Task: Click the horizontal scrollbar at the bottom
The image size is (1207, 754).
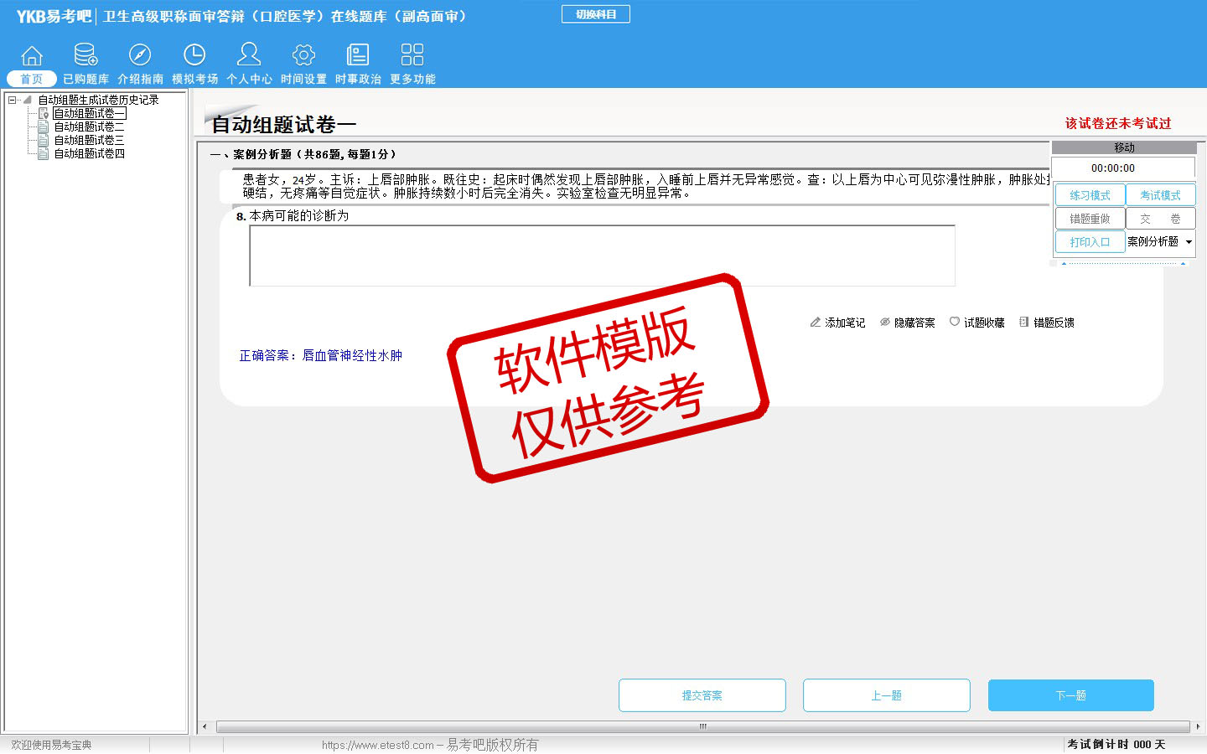Action: pyautogui.click(x=702, y=726)
